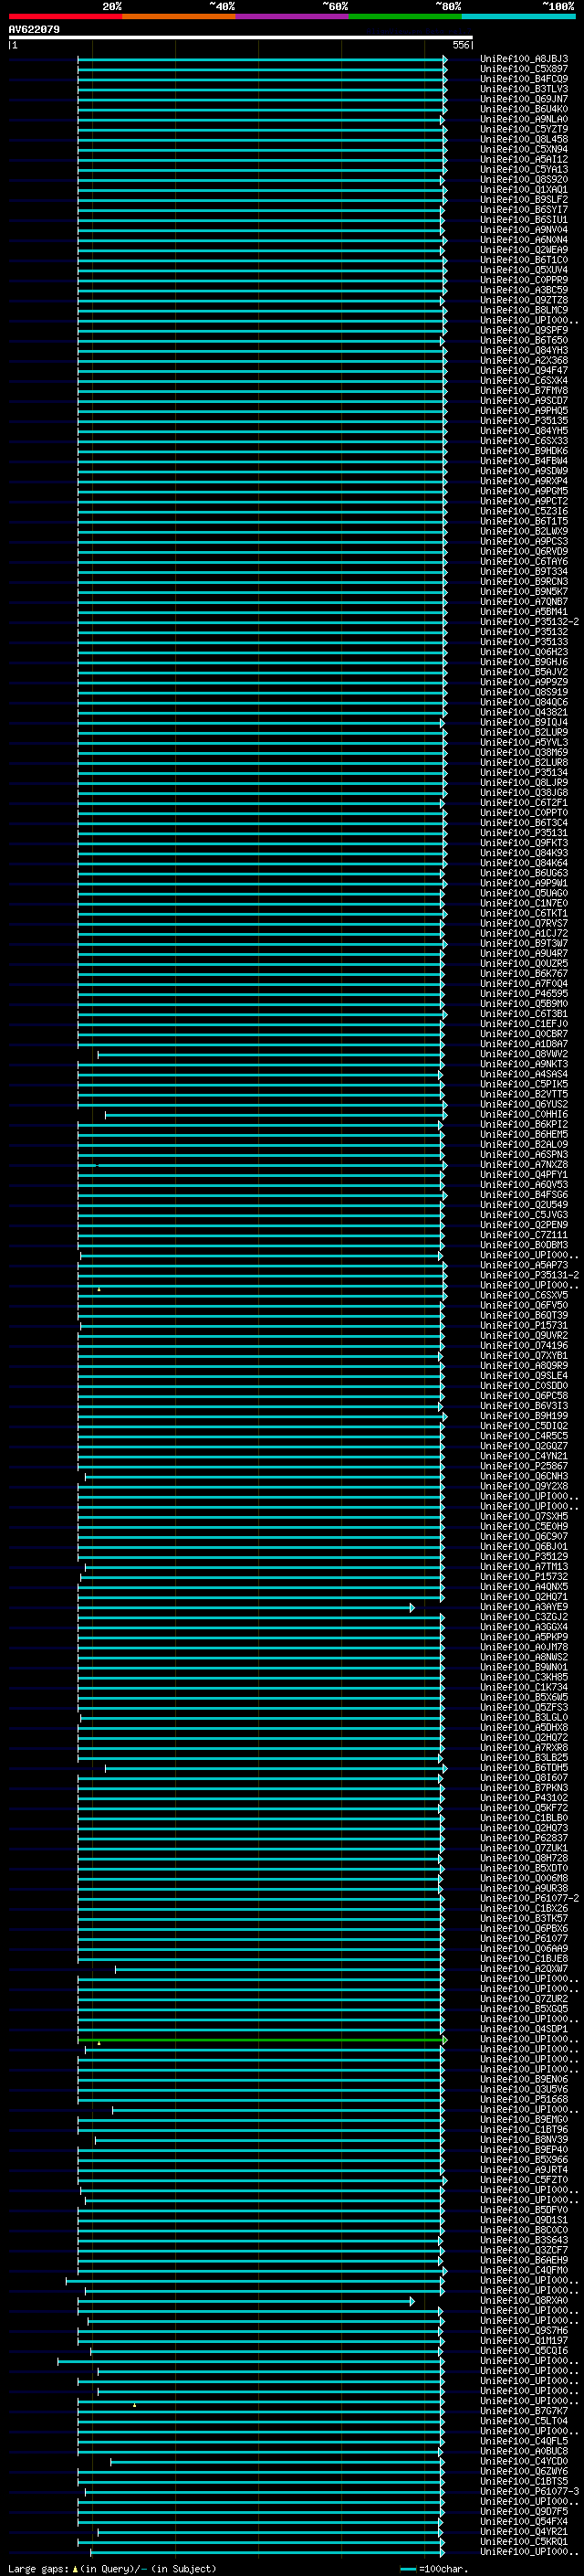Click UniRef100_Q43821 label
584x2576 pixels.
click(x=524, y=712)
